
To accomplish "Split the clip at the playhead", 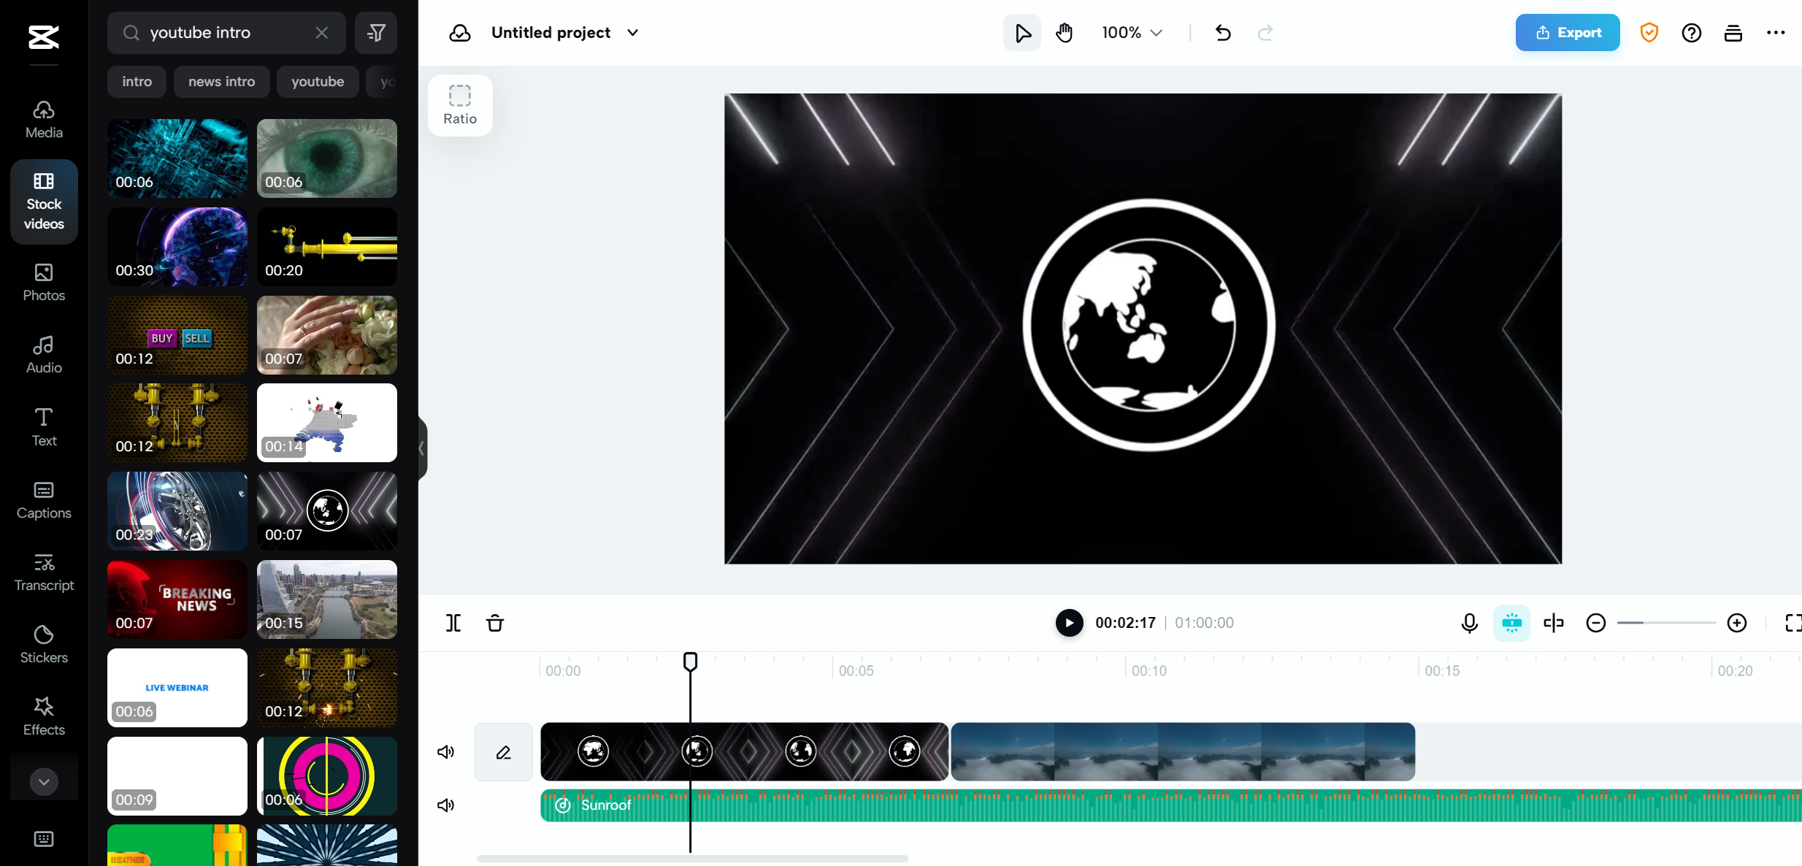I will tap(453, 623).
